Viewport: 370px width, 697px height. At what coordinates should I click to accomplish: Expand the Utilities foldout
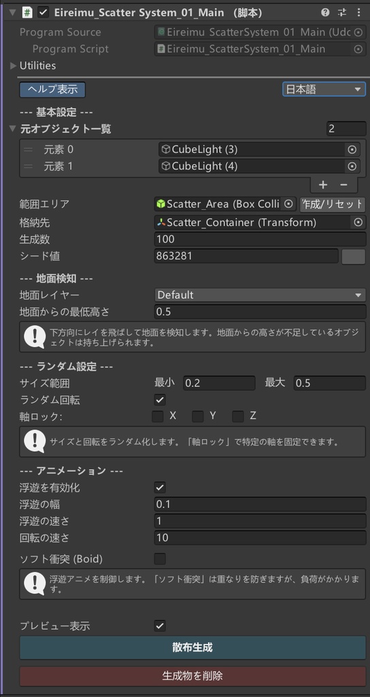(13, 66)
